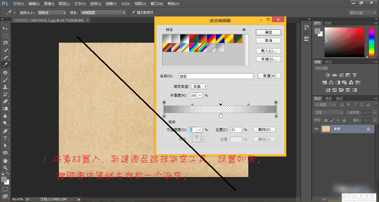Select the Path Selection tool
This screenshot has height=202, width=379.
click(5, 145)
